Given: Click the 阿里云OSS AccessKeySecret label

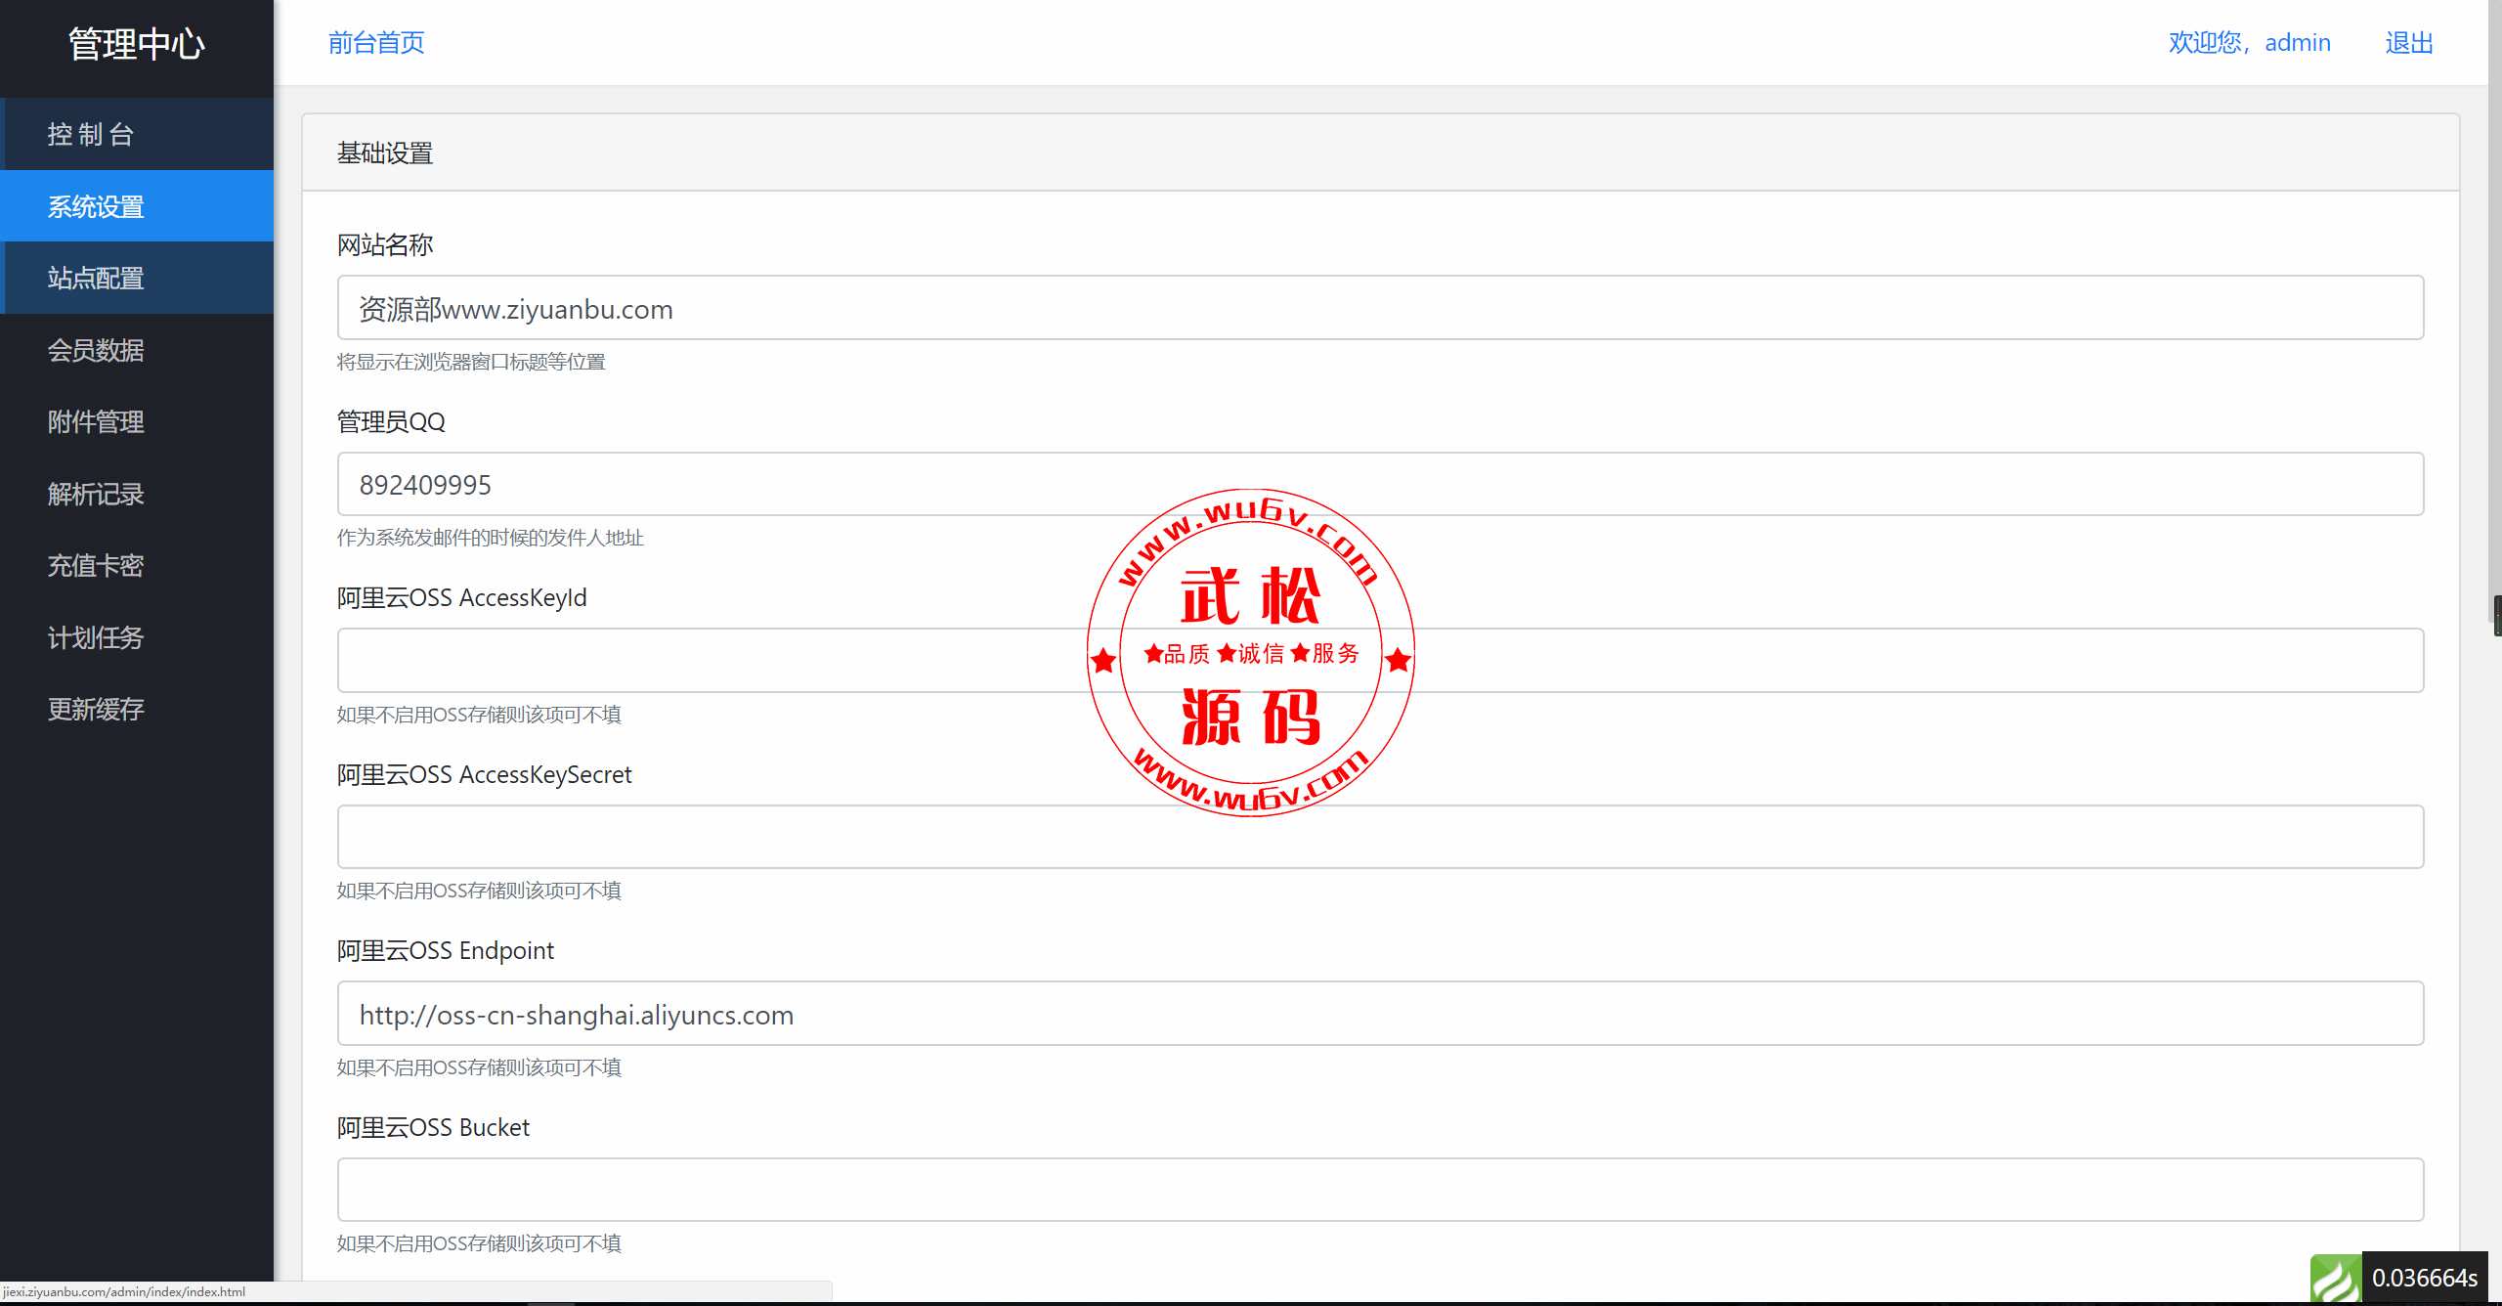Looking at the screenshot, I should 484,774.
